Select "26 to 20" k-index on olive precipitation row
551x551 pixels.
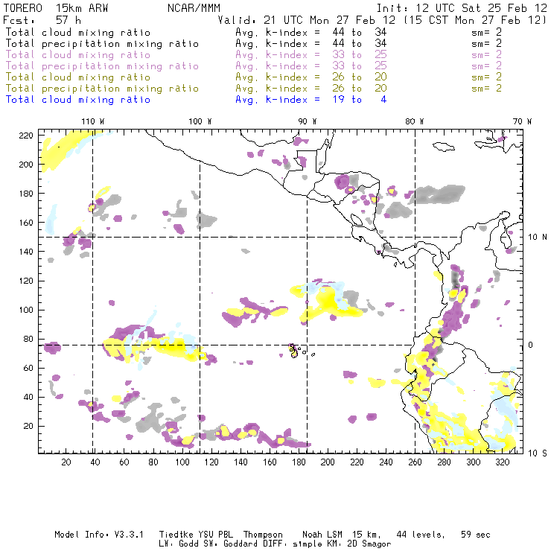[360, 88]
